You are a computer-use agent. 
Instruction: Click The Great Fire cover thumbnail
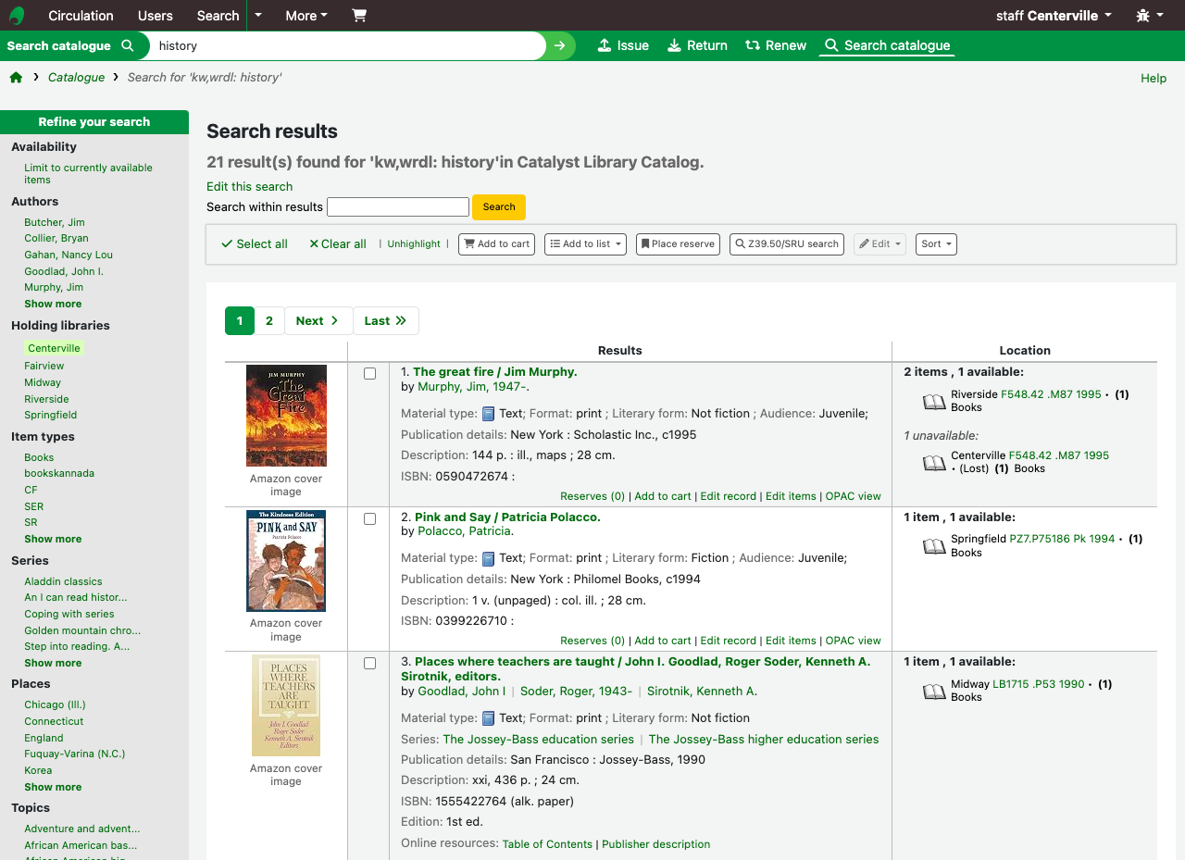click(x=286, y=416)
